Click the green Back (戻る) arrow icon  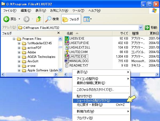(6, 19)
